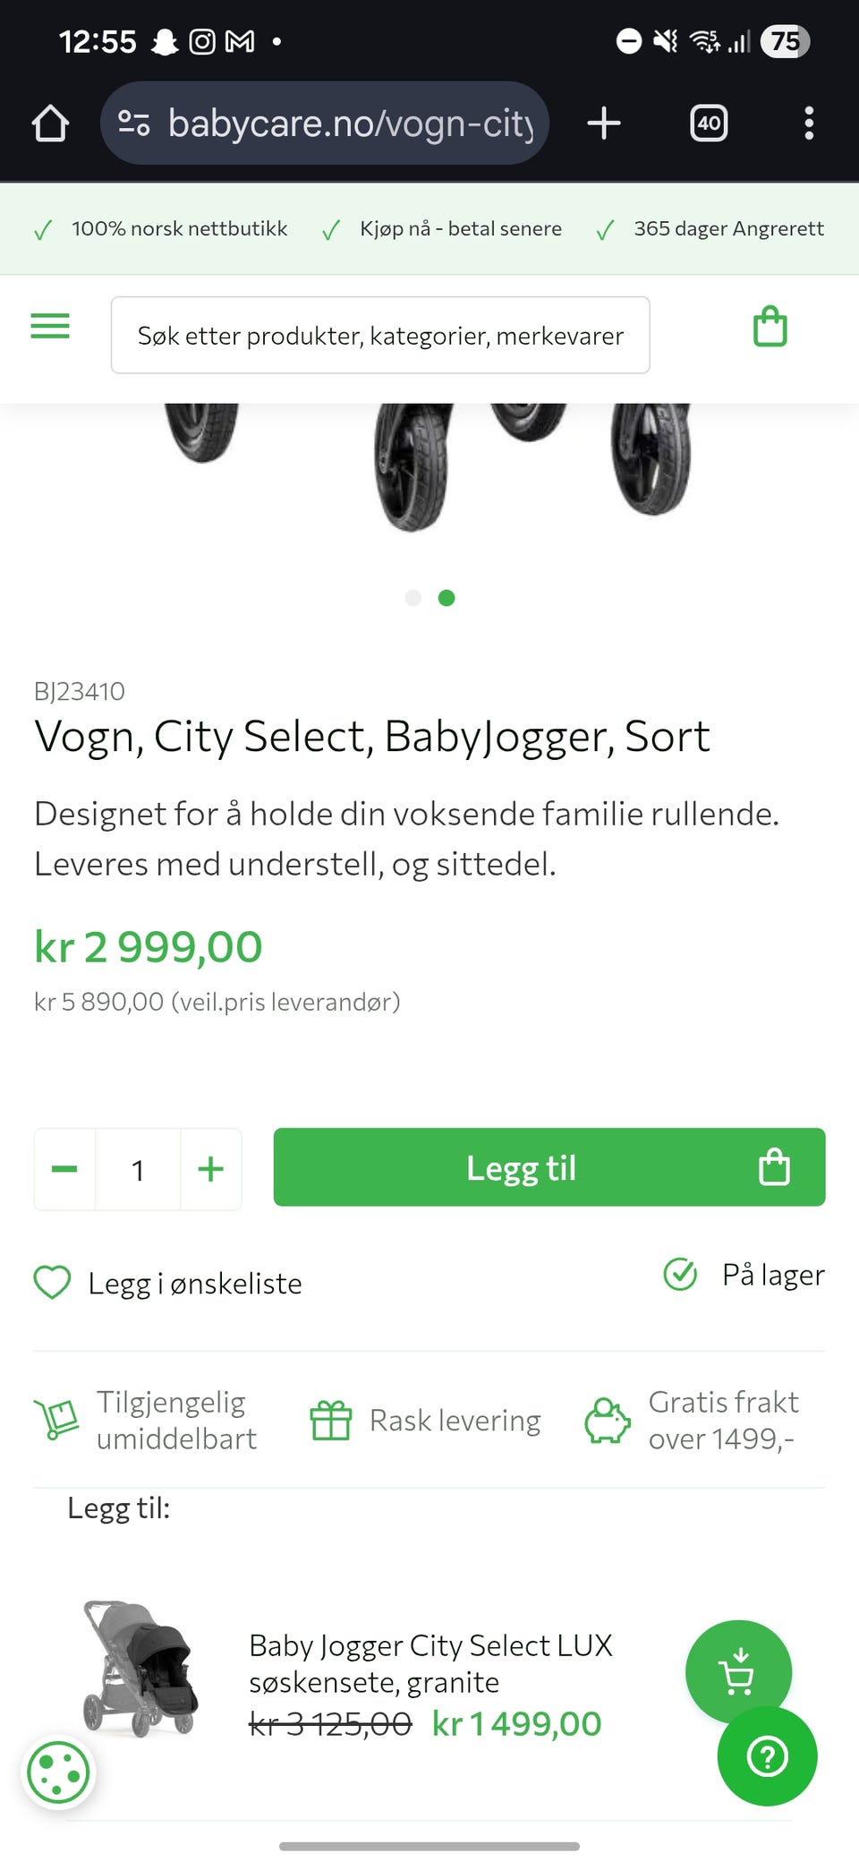Screen dimensions: 859x1862
Task: Tap the babycare.no address bar
Action: [x=349, y=124]
